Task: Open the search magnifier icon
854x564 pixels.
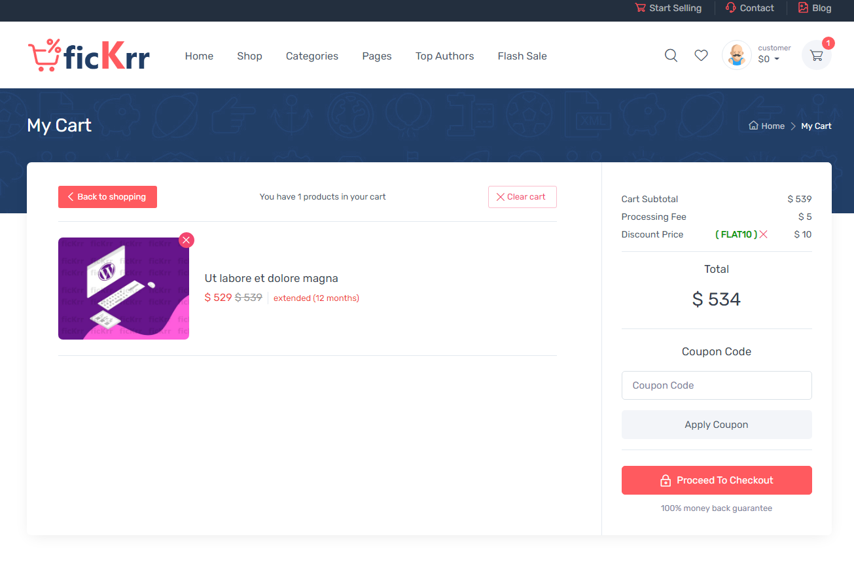Action: [x=671, y=56]
